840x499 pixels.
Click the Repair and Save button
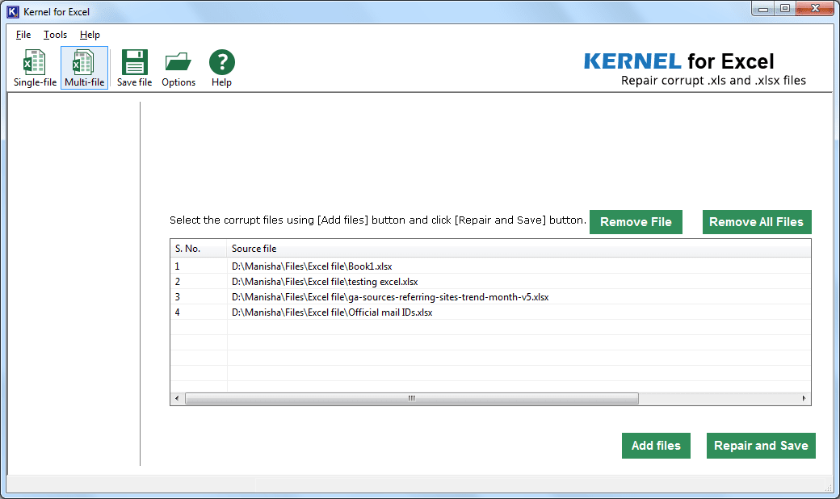(x=761, y=446)
